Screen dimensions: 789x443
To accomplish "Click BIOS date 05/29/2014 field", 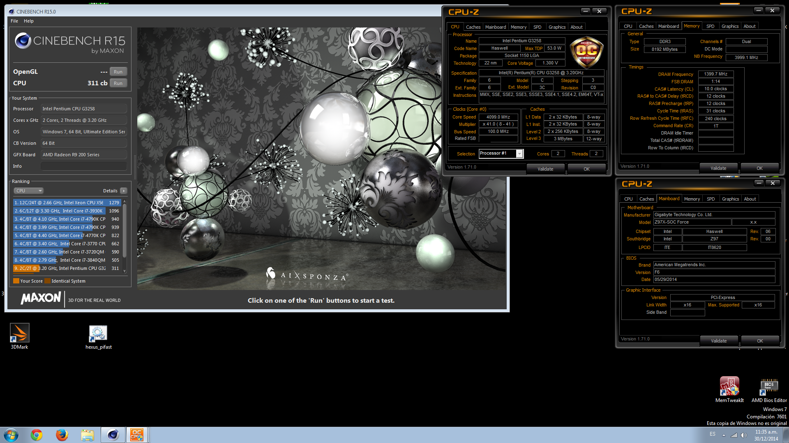I will [x=714, y=280].
